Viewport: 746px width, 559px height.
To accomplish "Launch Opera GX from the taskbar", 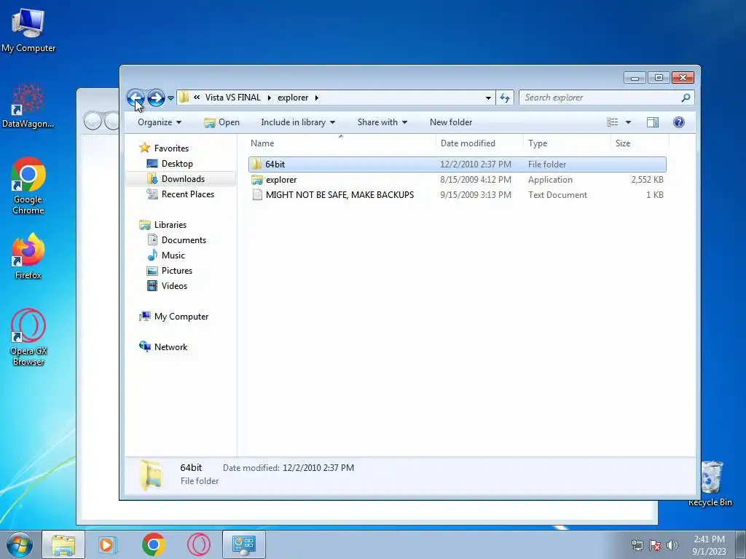I will tap(199, 544).
